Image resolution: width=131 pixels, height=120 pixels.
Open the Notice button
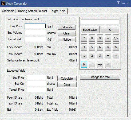[x=67, y=40]
